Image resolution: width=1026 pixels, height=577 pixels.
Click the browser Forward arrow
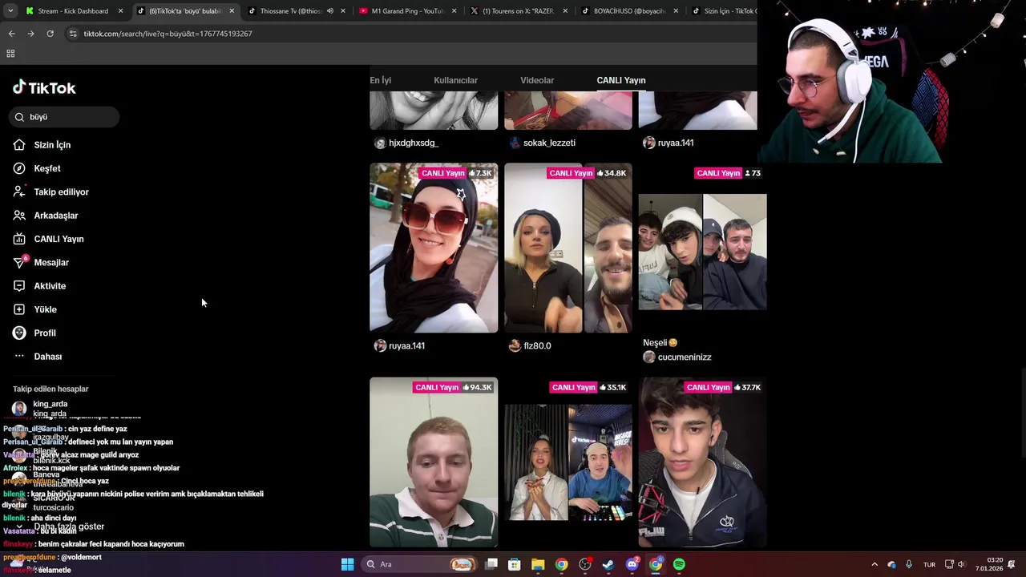[x=30, y=34]
